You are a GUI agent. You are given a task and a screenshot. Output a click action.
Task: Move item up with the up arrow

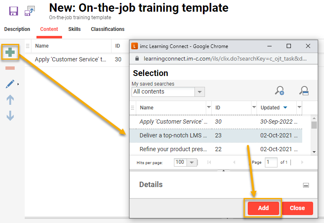[x=10, y=100]
